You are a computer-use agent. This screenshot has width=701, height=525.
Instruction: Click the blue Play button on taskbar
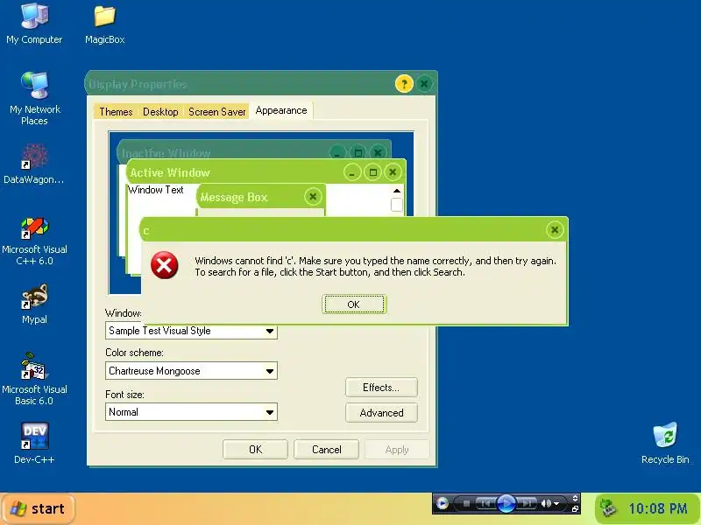click(x=506, y=504)
